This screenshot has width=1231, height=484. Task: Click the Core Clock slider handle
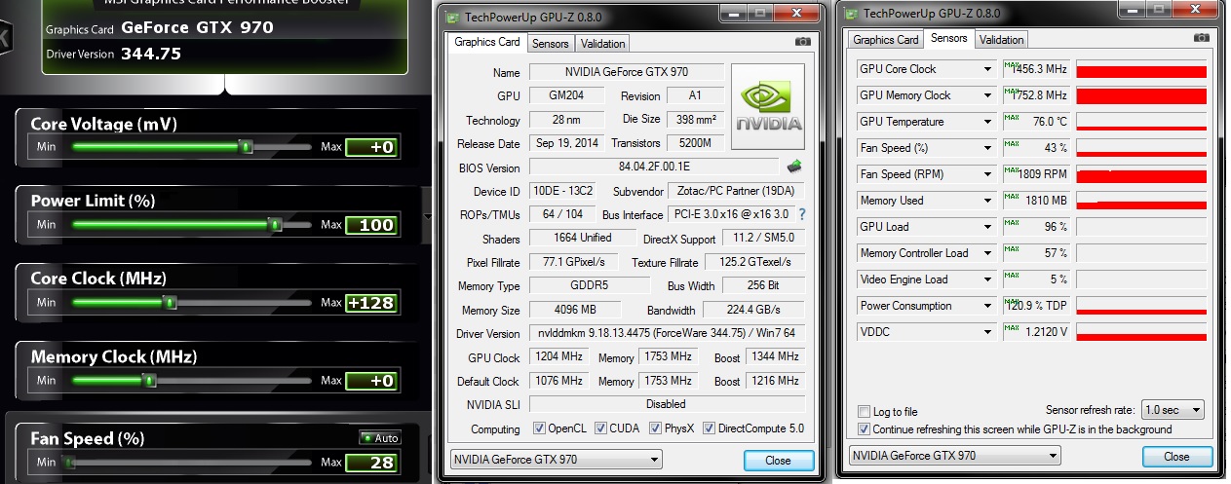(170, 302)
